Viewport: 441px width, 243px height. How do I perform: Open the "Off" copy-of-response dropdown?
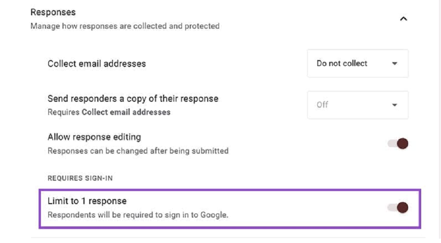click(357, 105)
